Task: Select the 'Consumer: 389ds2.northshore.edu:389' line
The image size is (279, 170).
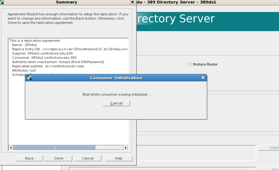Action: pos(44,58)
